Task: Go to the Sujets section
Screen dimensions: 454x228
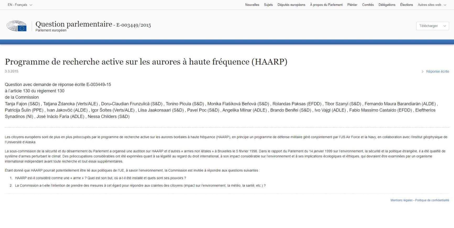Action: pyautogui.click(x=268, y=5)
